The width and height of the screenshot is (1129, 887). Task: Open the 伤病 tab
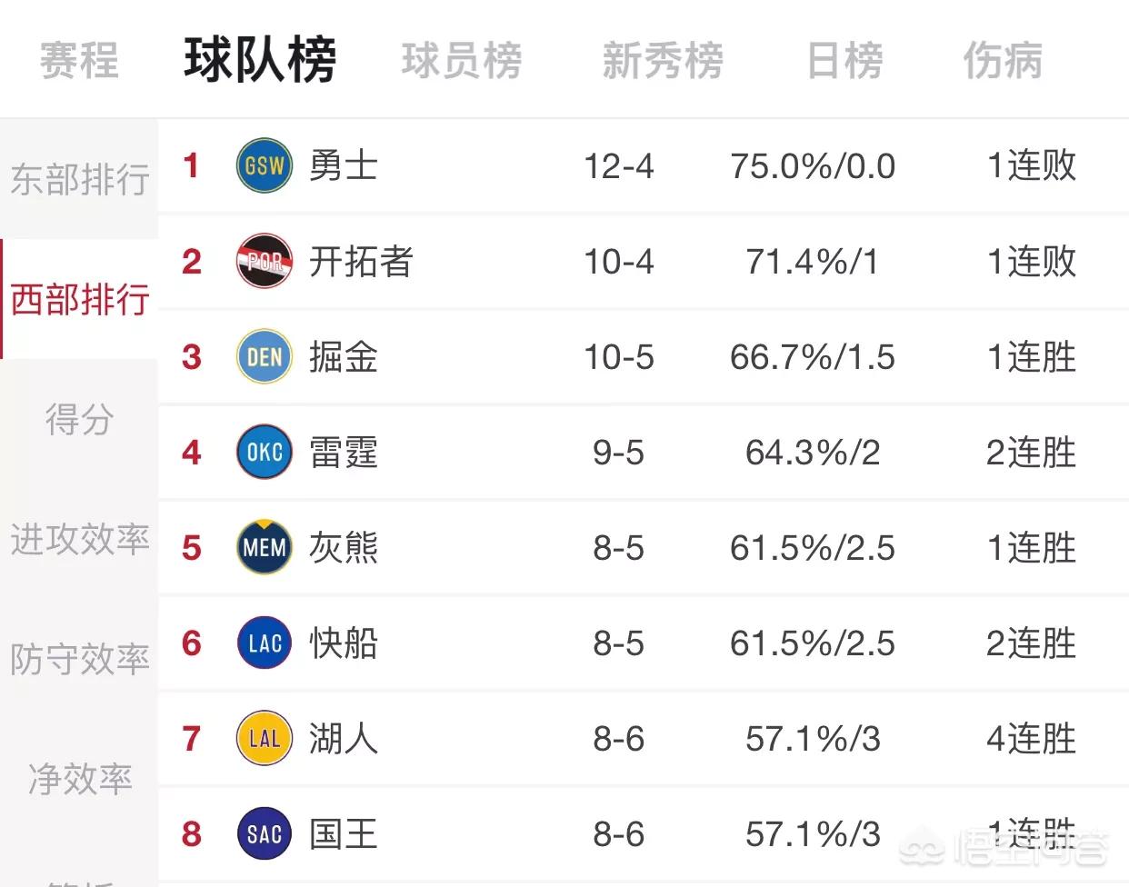point(1003,61)
